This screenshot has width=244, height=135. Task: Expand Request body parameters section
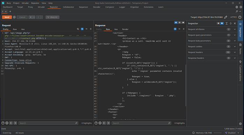212,41
